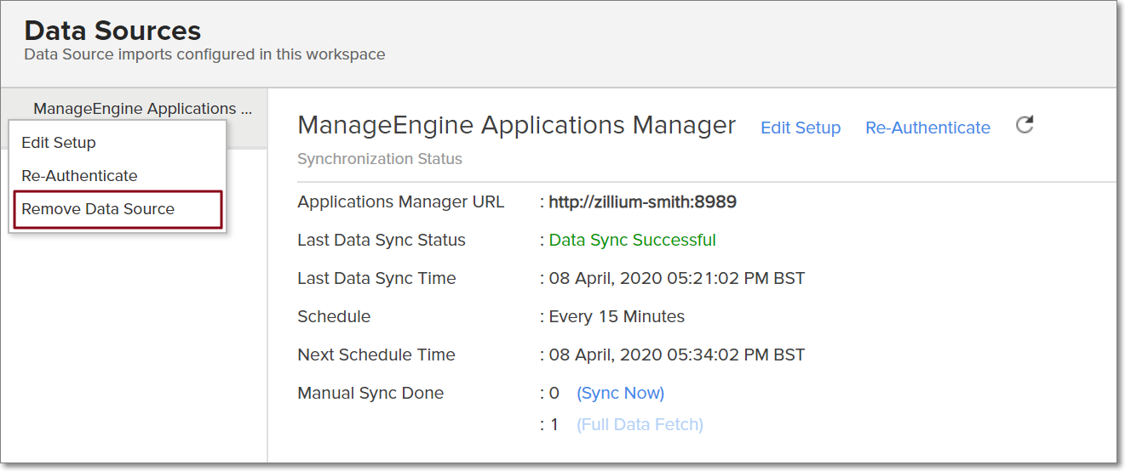This screenshot has width=1125, height=471.
Task: Select ManageEngine Applications item in left sidebar
Action: tap(142, 108)
